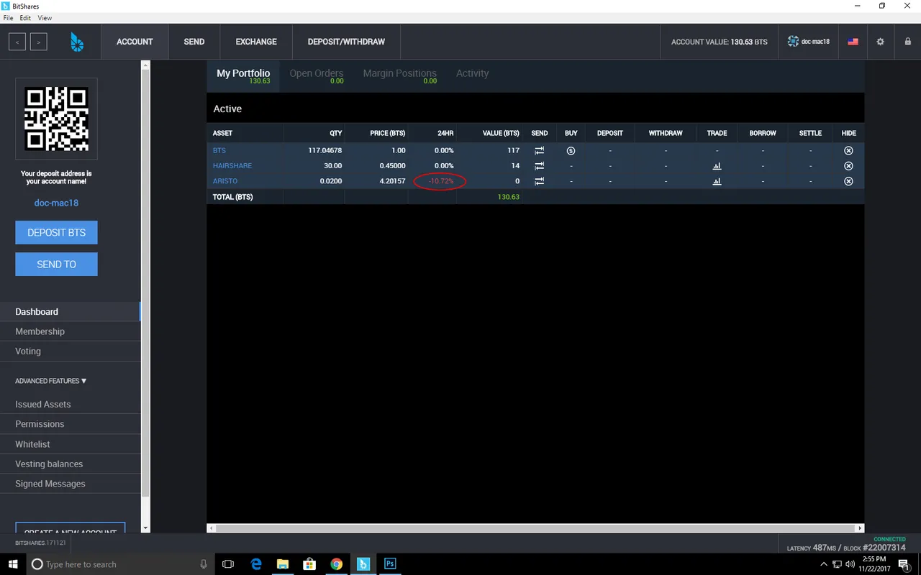Open the notification center icon
The width and height of the screenshot is (921, 575).
[903, 564]
